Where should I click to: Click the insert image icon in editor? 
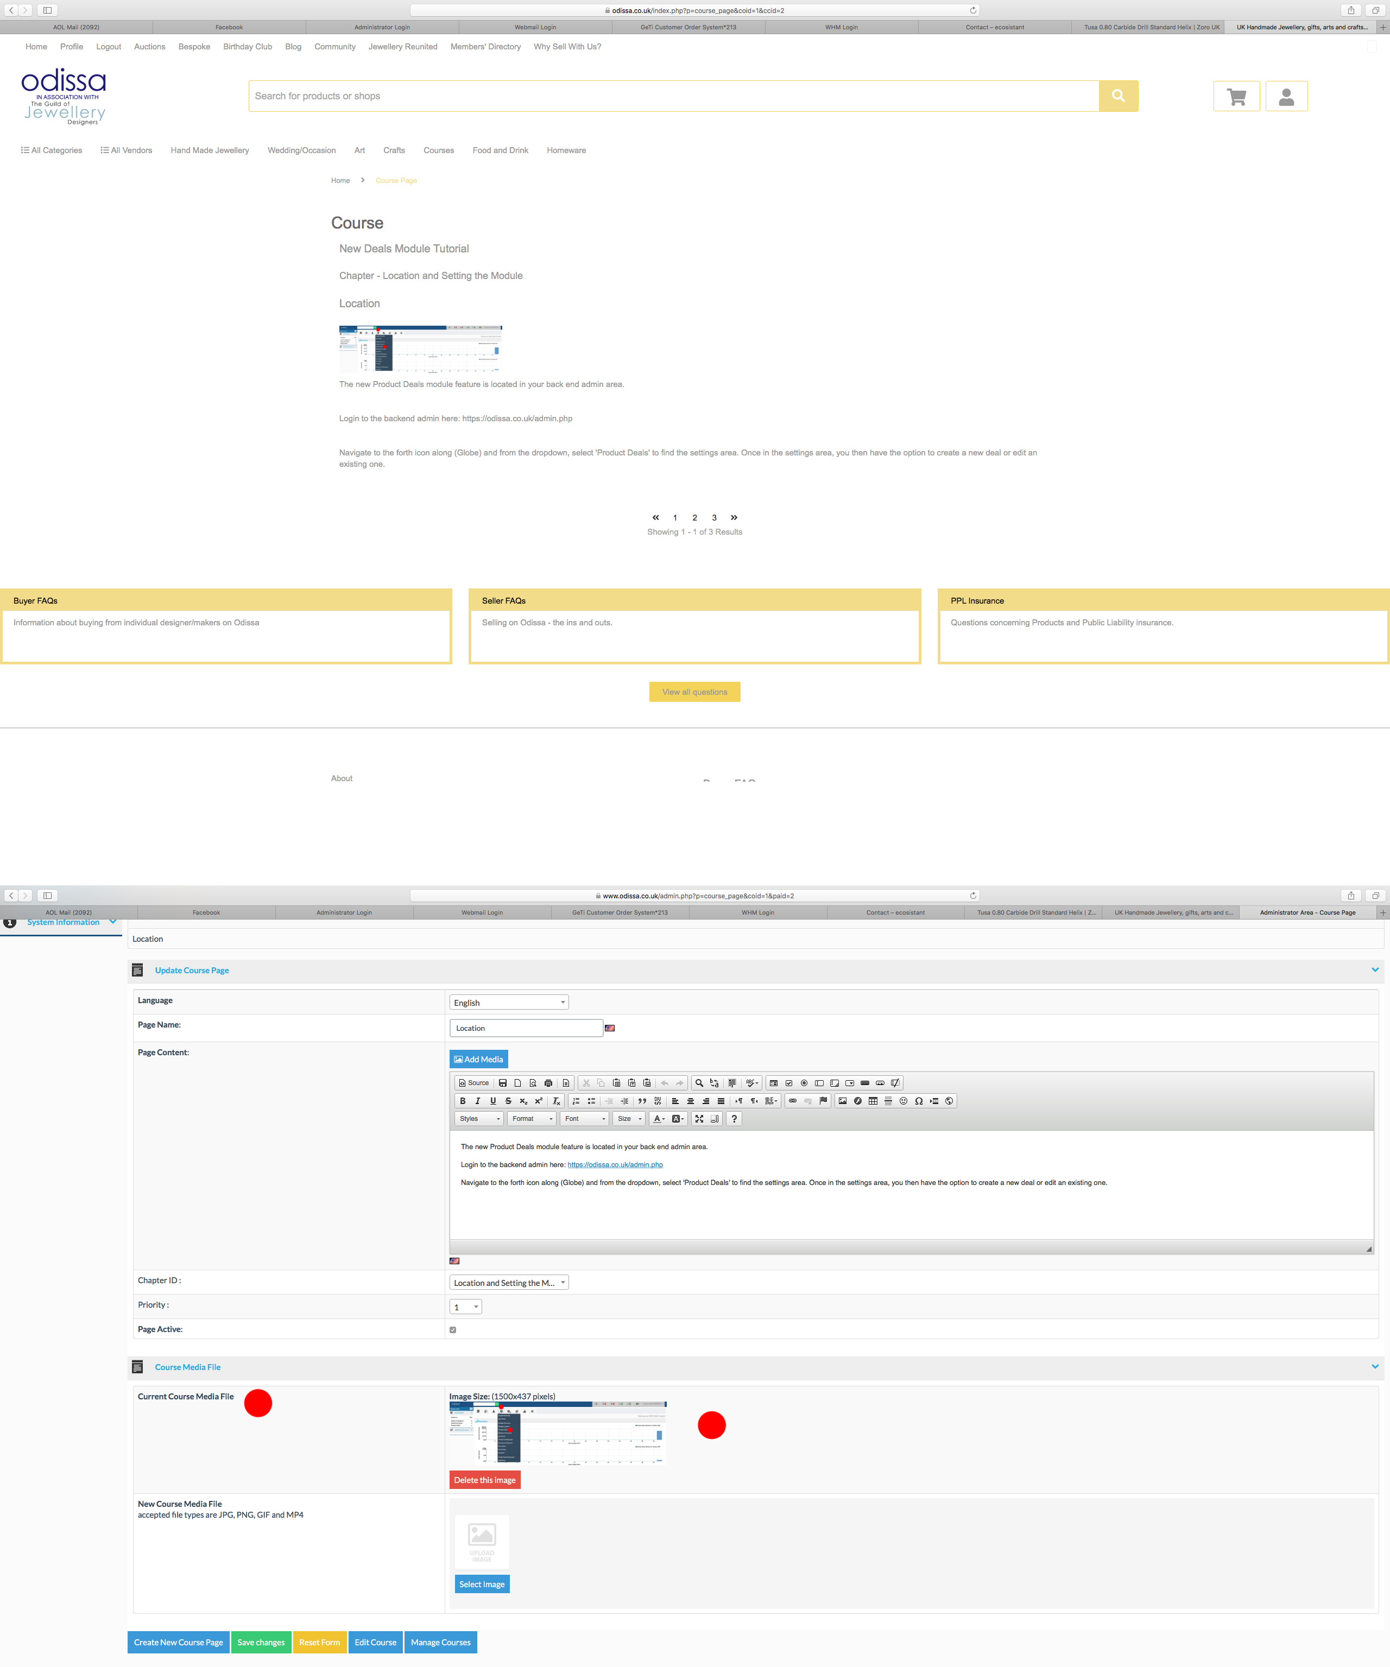842,1101
